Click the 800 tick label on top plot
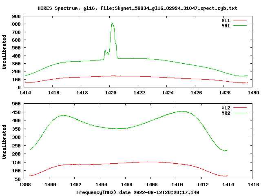This screenshot has width=261, height=196. 16,24
